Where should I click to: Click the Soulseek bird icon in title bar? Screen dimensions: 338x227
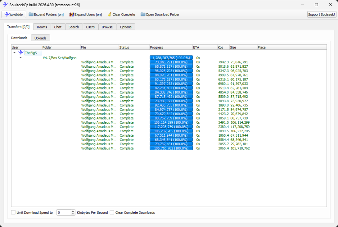point(5,5)
